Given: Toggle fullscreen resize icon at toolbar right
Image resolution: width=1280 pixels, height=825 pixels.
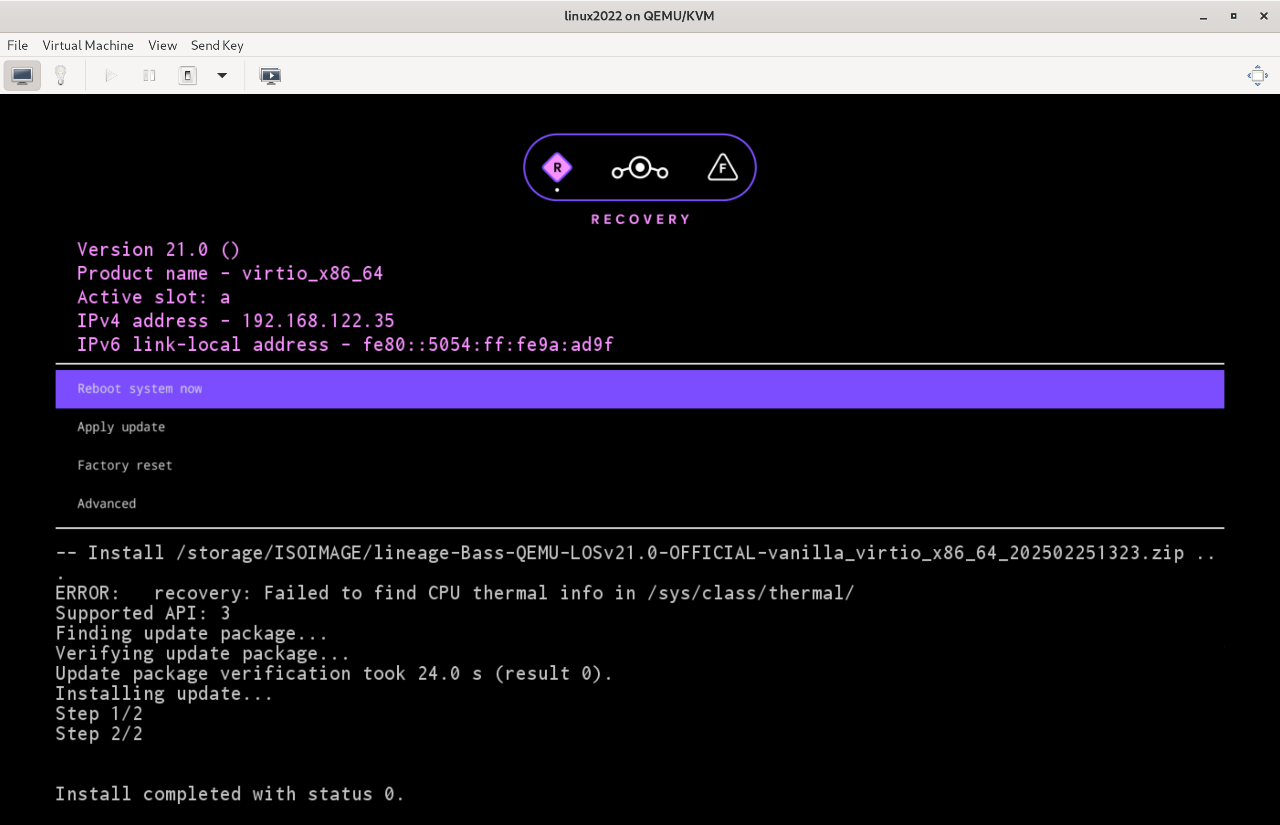Looking at the screenshot, I should (x=1257, y=76).
